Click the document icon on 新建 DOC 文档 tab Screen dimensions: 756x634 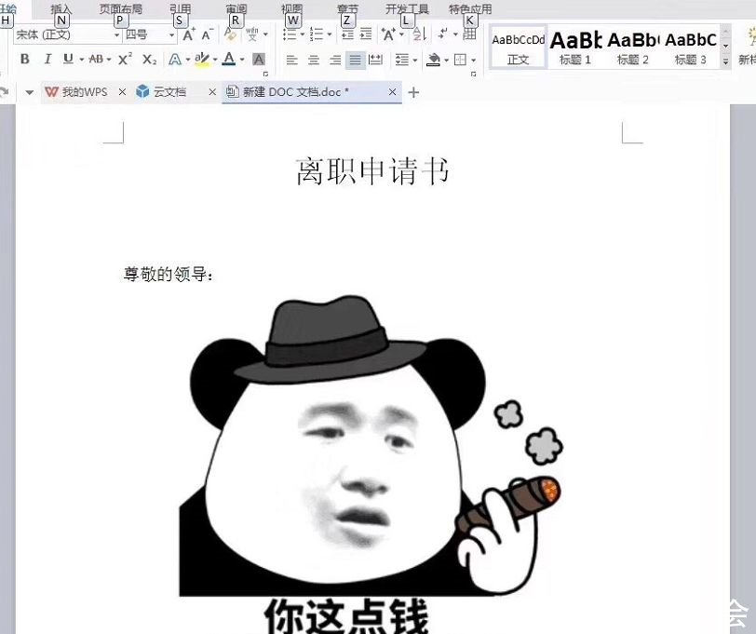(x=233, y=91)
